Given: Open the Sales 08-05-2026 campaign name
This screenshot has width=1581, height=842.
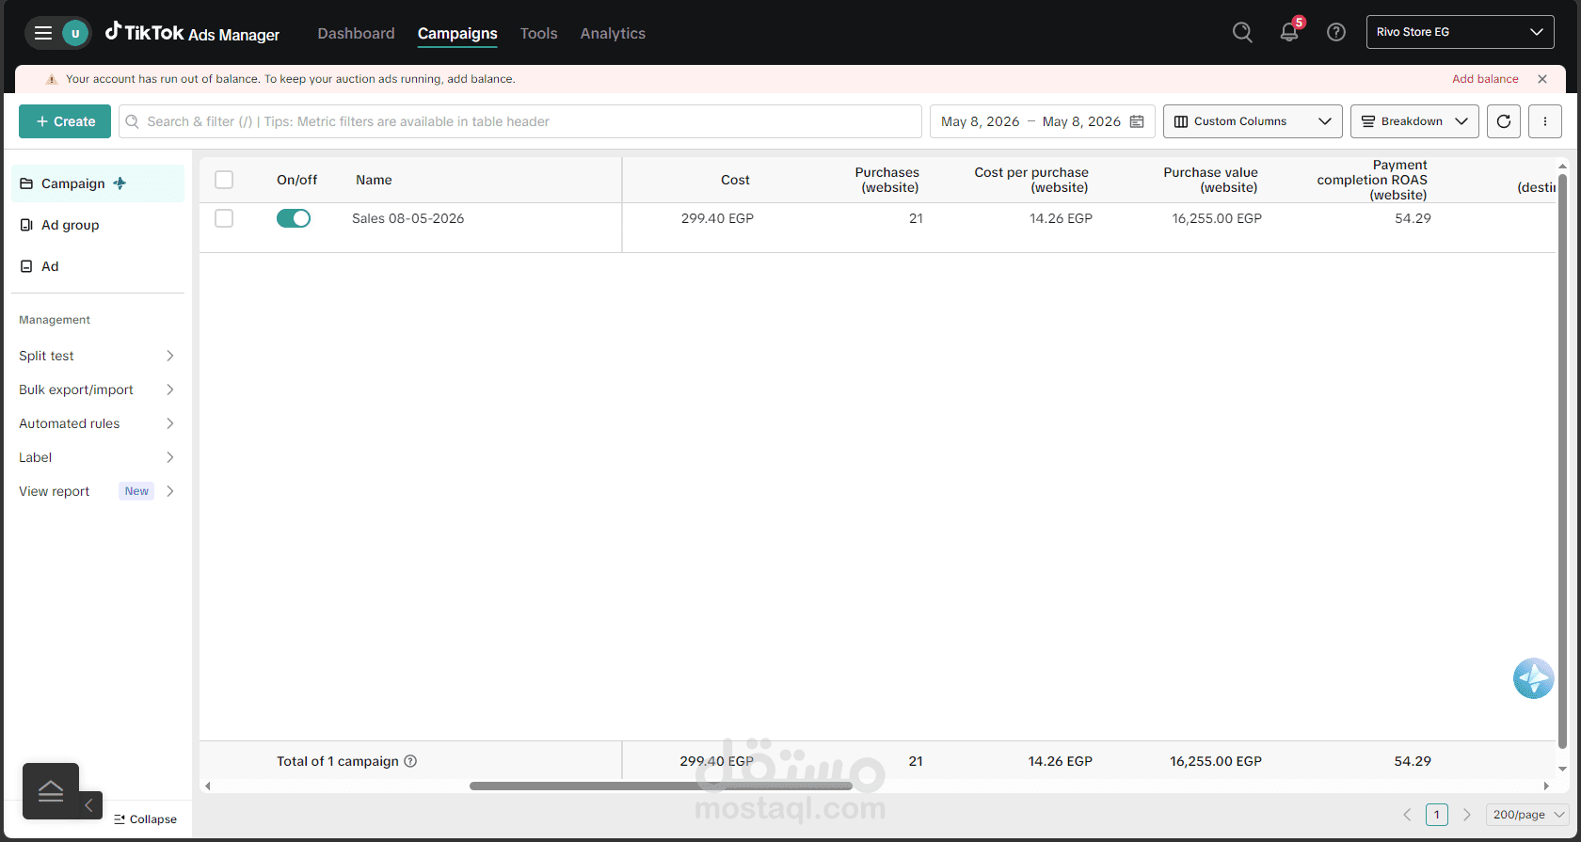Looking at the screenshot, I should 408,218.
